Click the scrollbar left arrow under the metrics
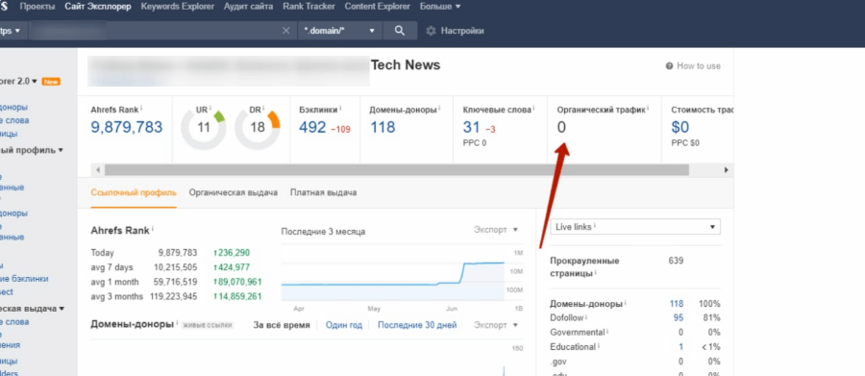Viewport: 865px width, 376px height. click(x=98, y=170)
